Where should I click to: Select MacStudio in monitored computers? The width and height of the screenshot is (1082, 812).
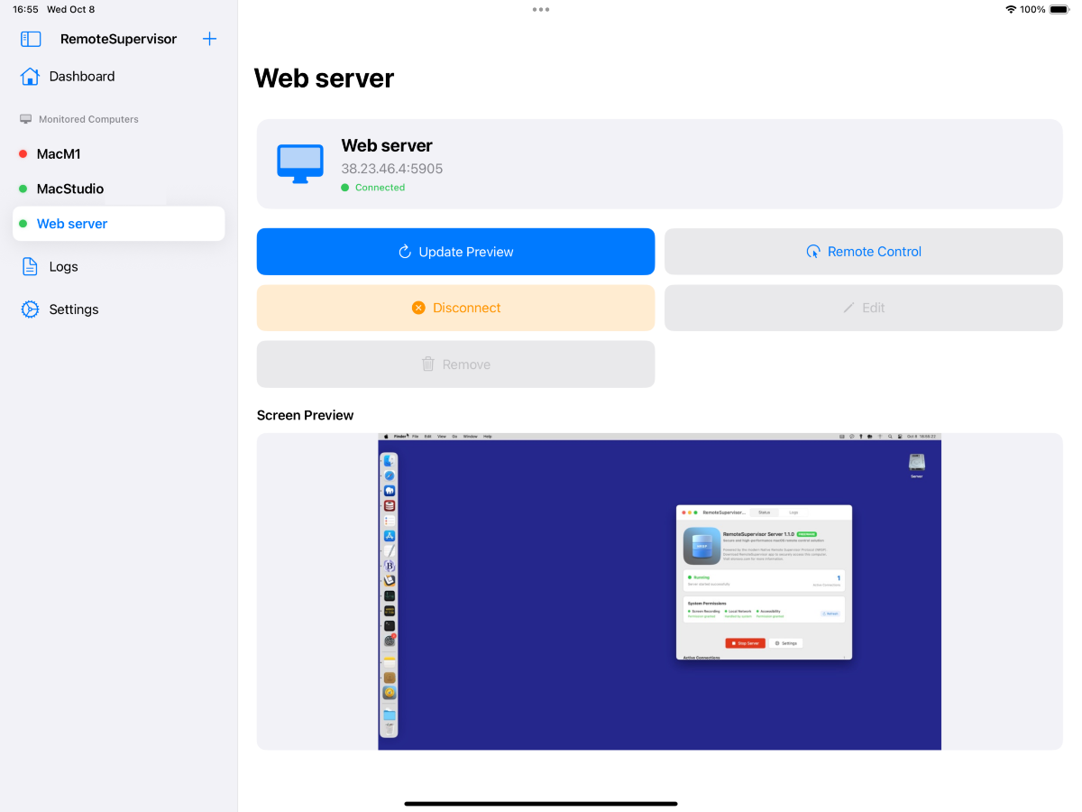70,189
